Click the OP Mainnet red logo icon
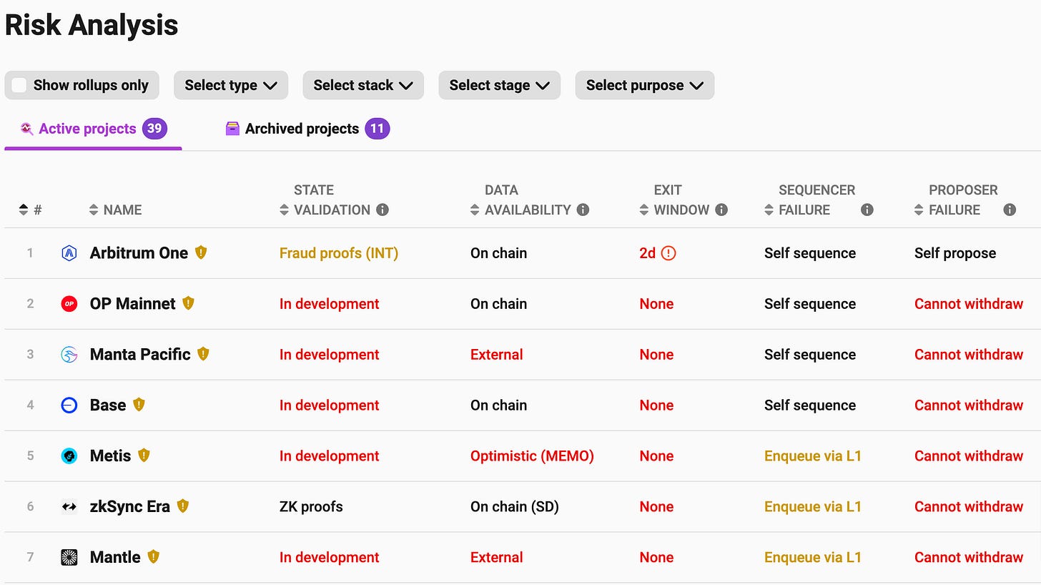Screen dimensions: 1041x585 [69, 304]
